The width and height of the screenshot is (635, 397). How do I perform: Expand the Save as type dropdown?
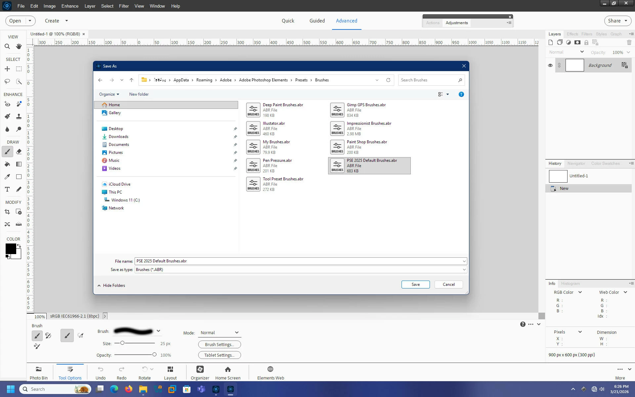tap(464, 270)
